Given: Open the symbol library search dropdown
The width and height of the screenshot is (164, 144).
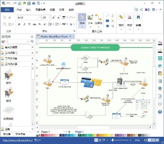Looking at the screenshot, I should [28, 41].
